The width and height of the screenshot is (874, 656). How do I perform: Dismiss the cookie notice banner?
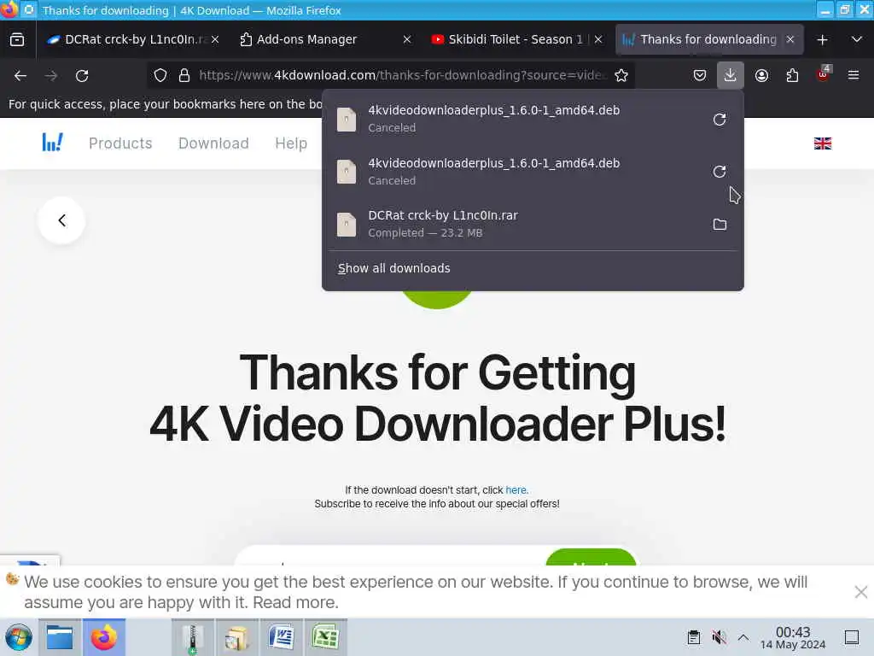click(x=860, y=592)
